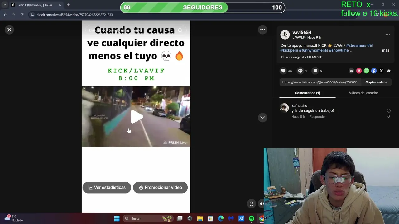View site information icon in address bar
The width and height of the screenshot is (399, 224).
pyautogui.click(x=32, y=15)
